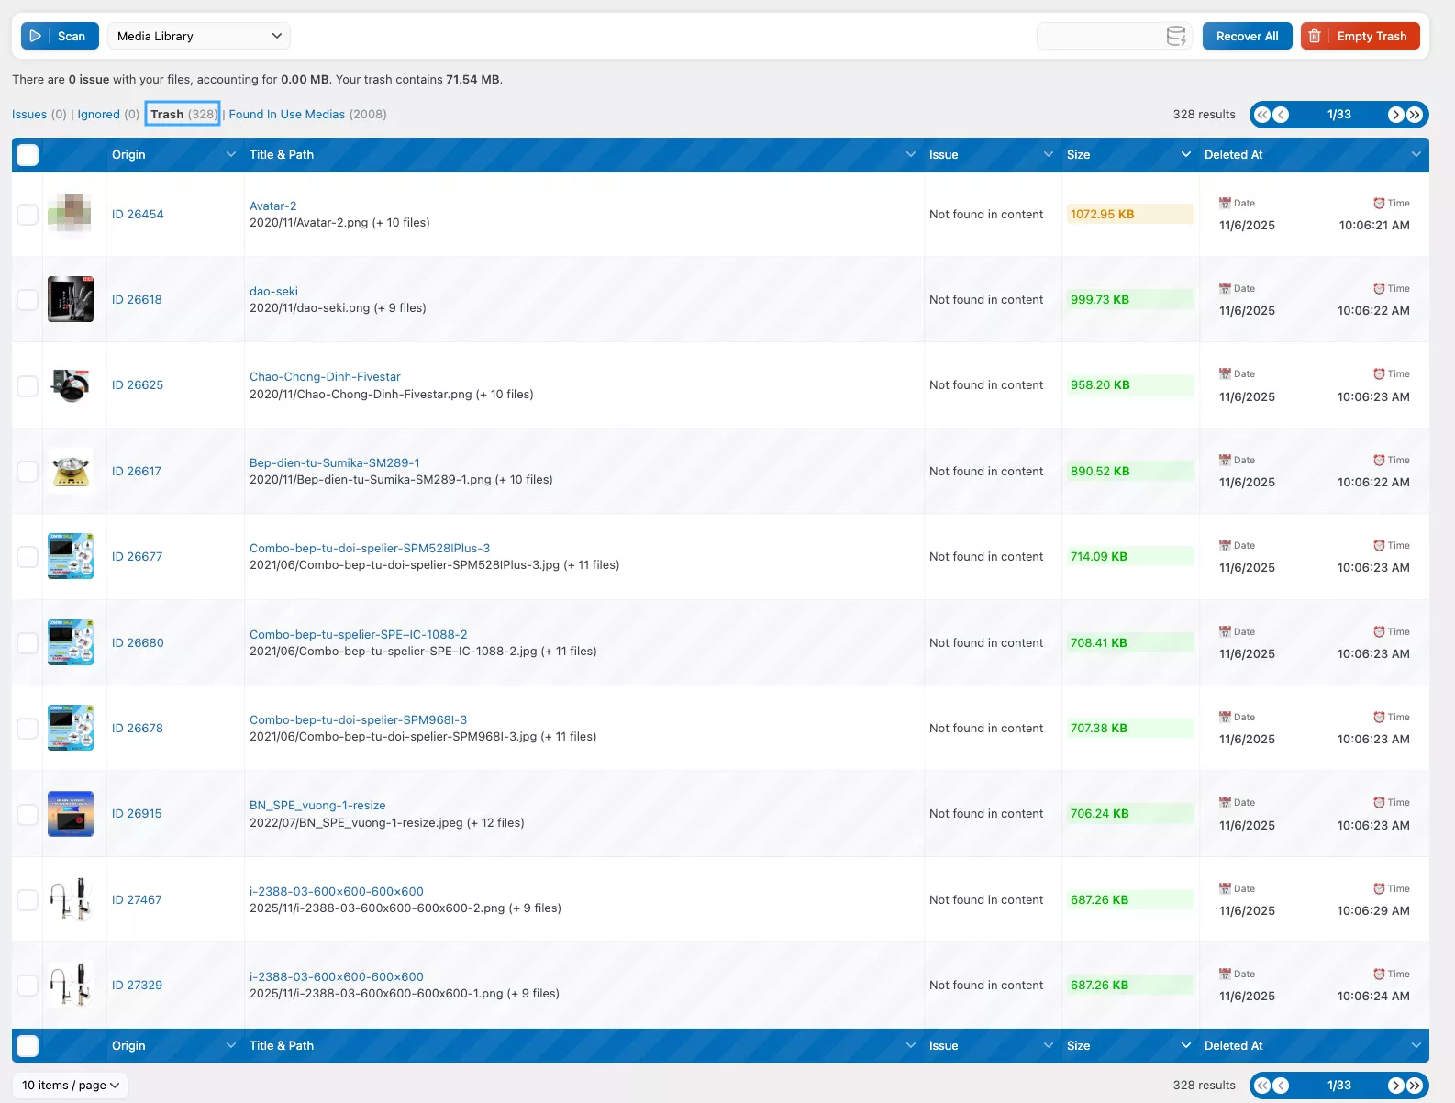The height and width of the screenshot is (1103, 1455).
Task: Go to next page in bottom pagination
Action: (1395, 1086)
